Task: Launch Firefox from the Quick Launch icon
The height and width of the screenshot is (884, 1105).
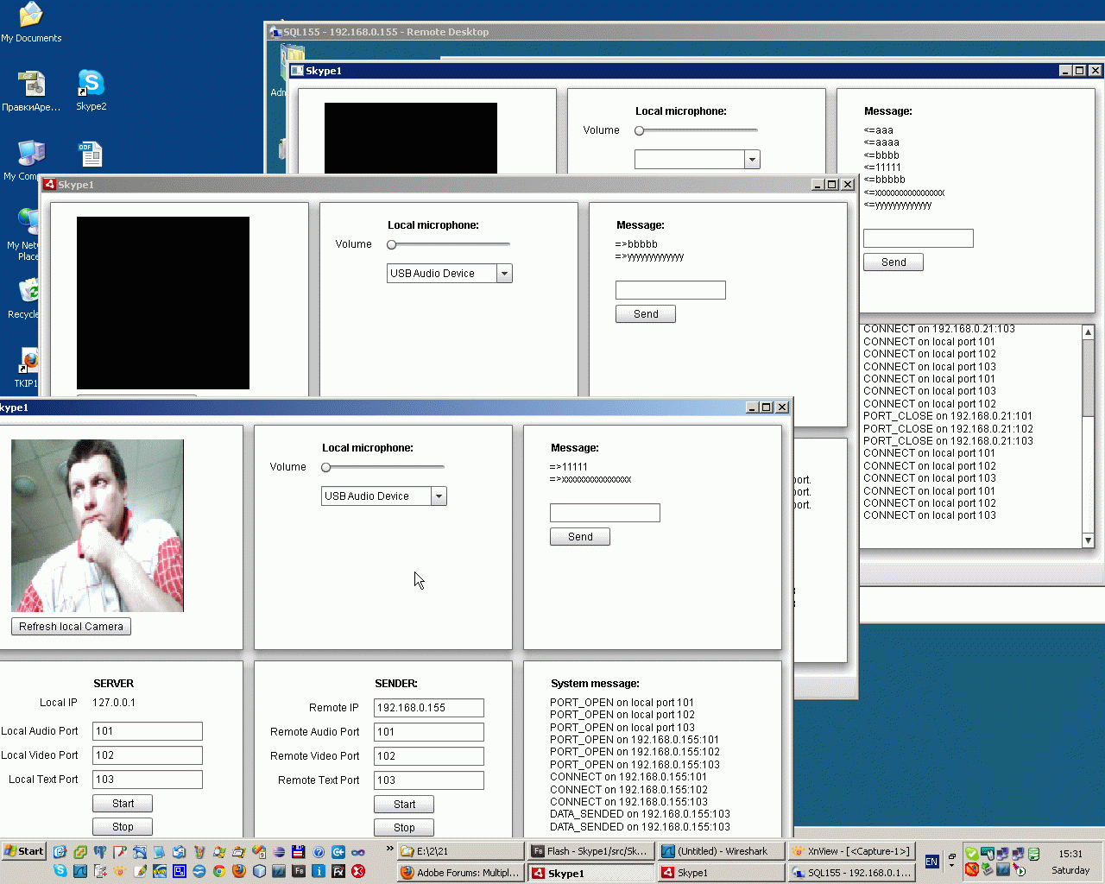Action: [x=238, y=872]
